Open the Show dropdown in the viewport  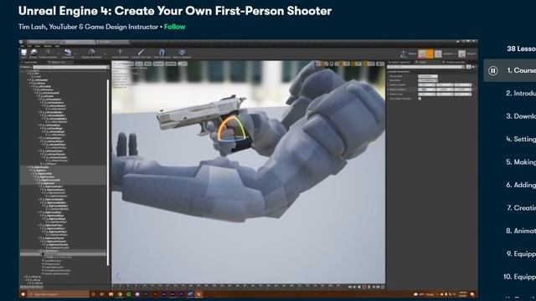point(147,64)
